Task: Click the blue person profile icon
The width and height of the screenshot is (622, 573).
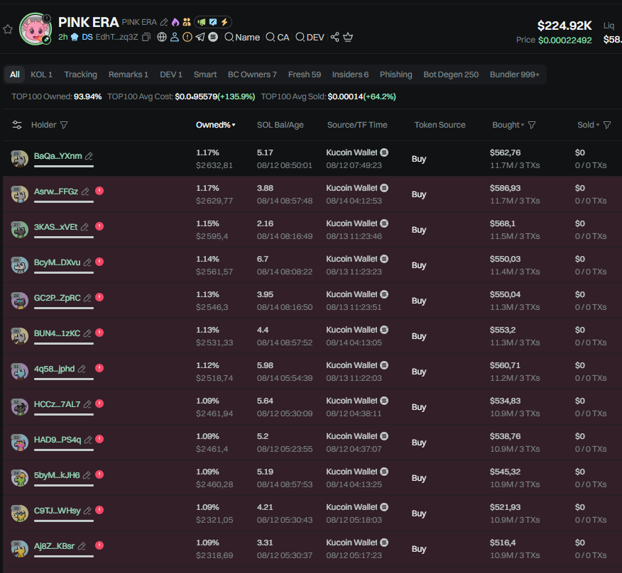Action: (x=175, y=38)
